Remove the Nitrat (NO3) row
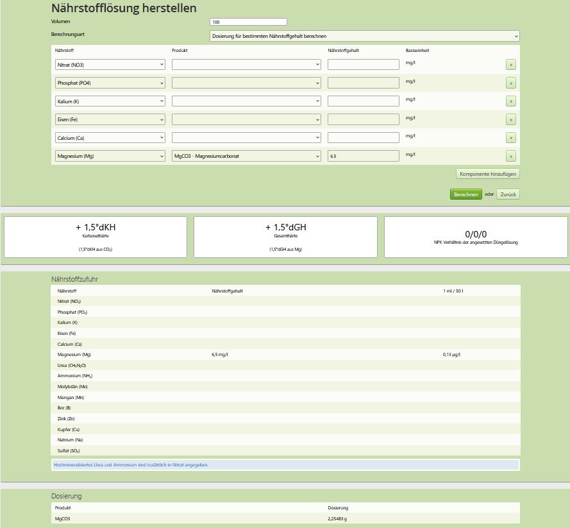The width and height of the screenshot is (570, 528). (x=510, y=64)
